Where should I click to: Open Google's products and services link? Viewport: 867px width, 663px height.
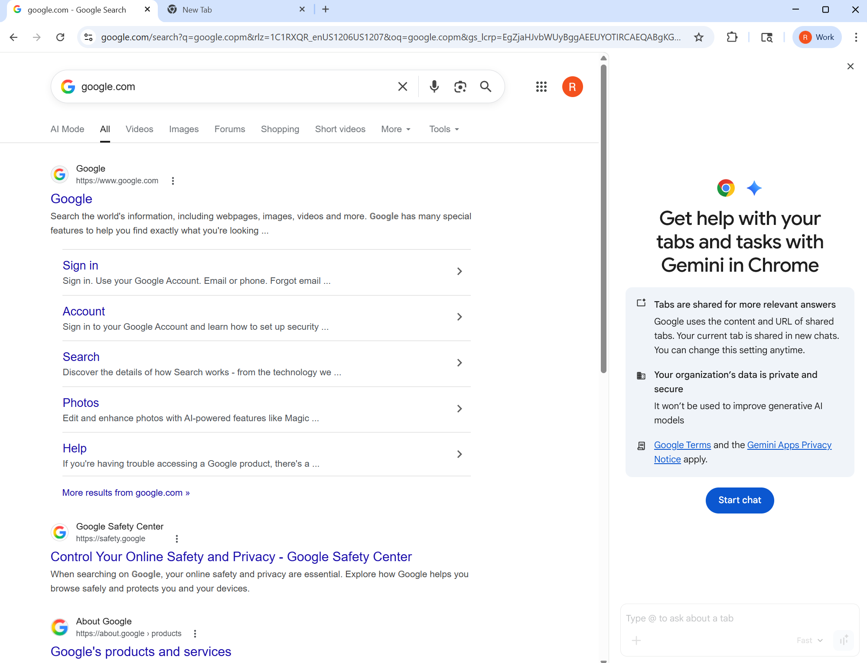pyautogui.click(x=141, y=652)
